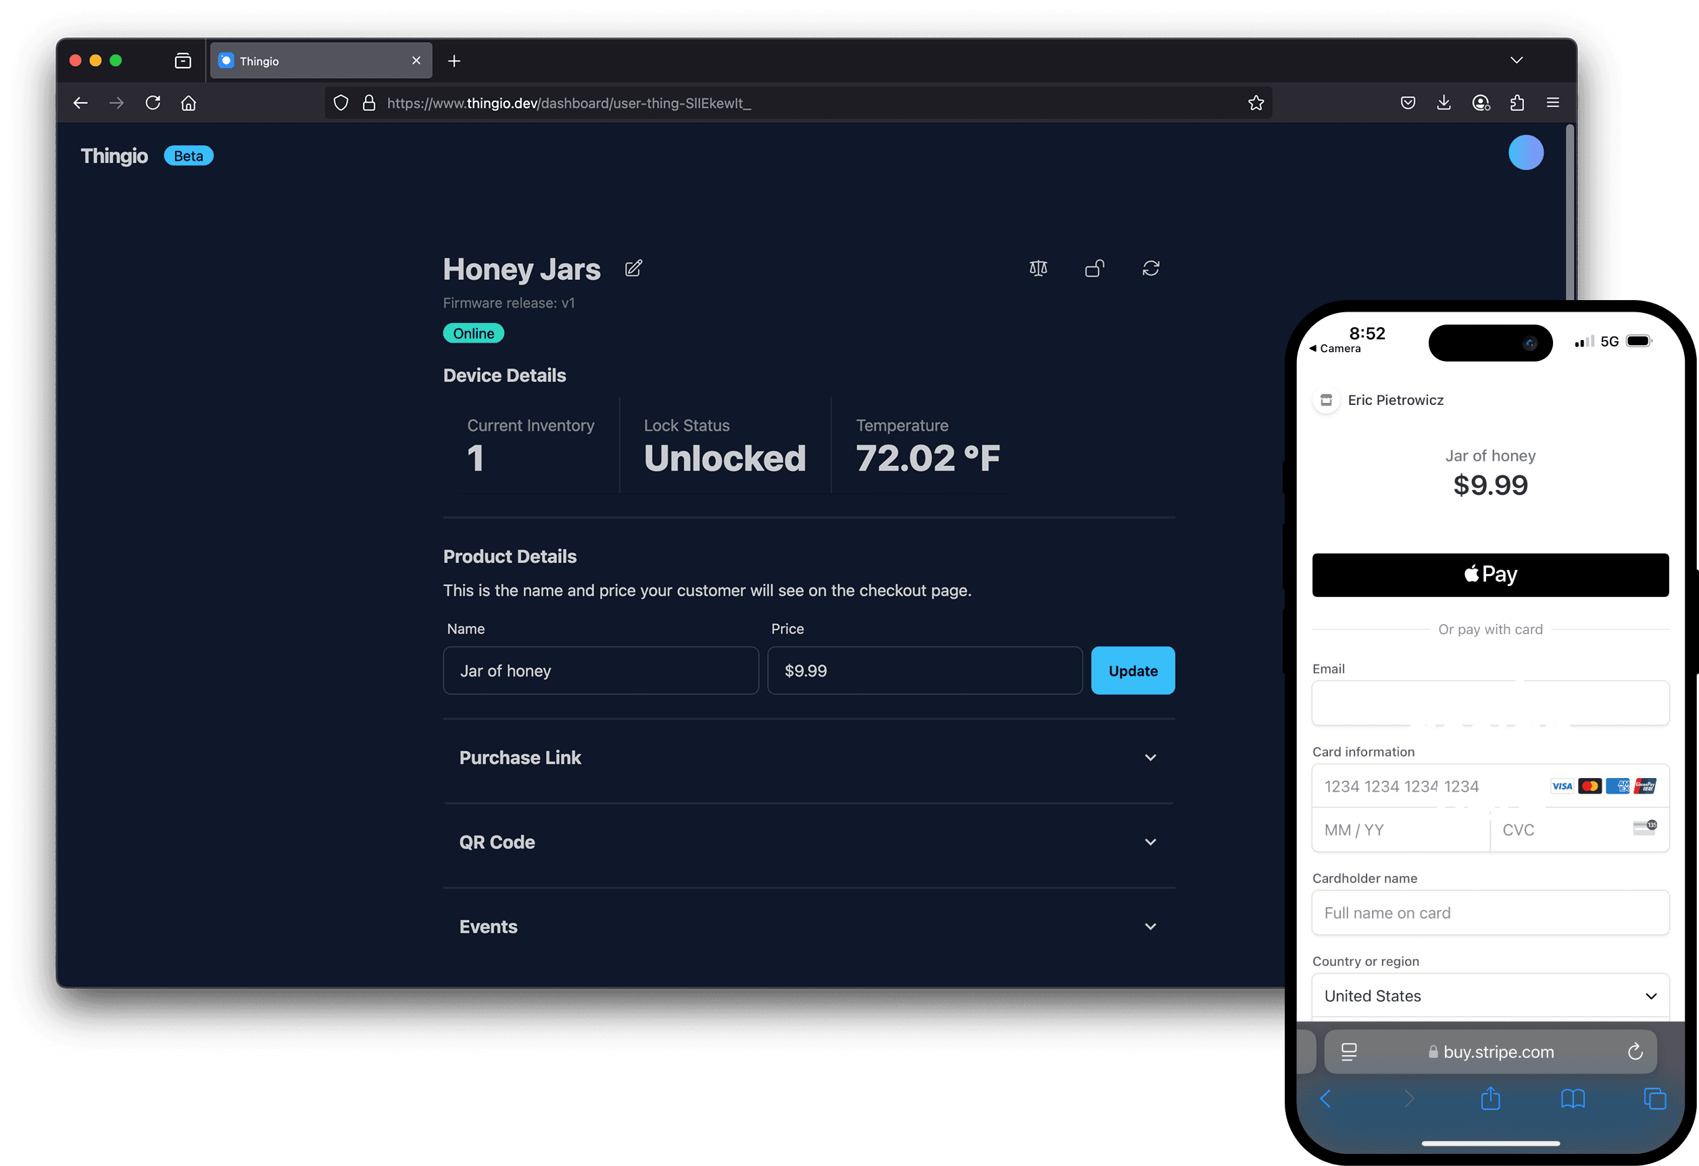Open the United States country dropdown
1699x1166 pixels.
pos(1490,996)
